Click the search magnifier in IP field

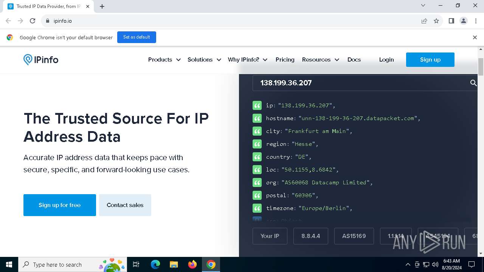(473, 83)
